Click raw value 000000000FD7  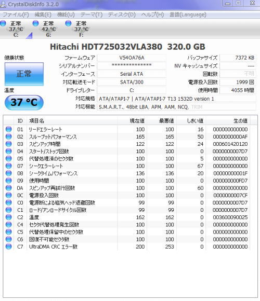coord(230,181)
